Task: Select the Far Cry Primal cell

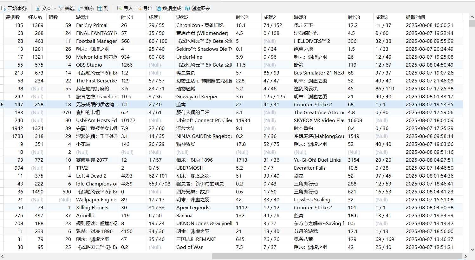Action: [x=92, y=25]
